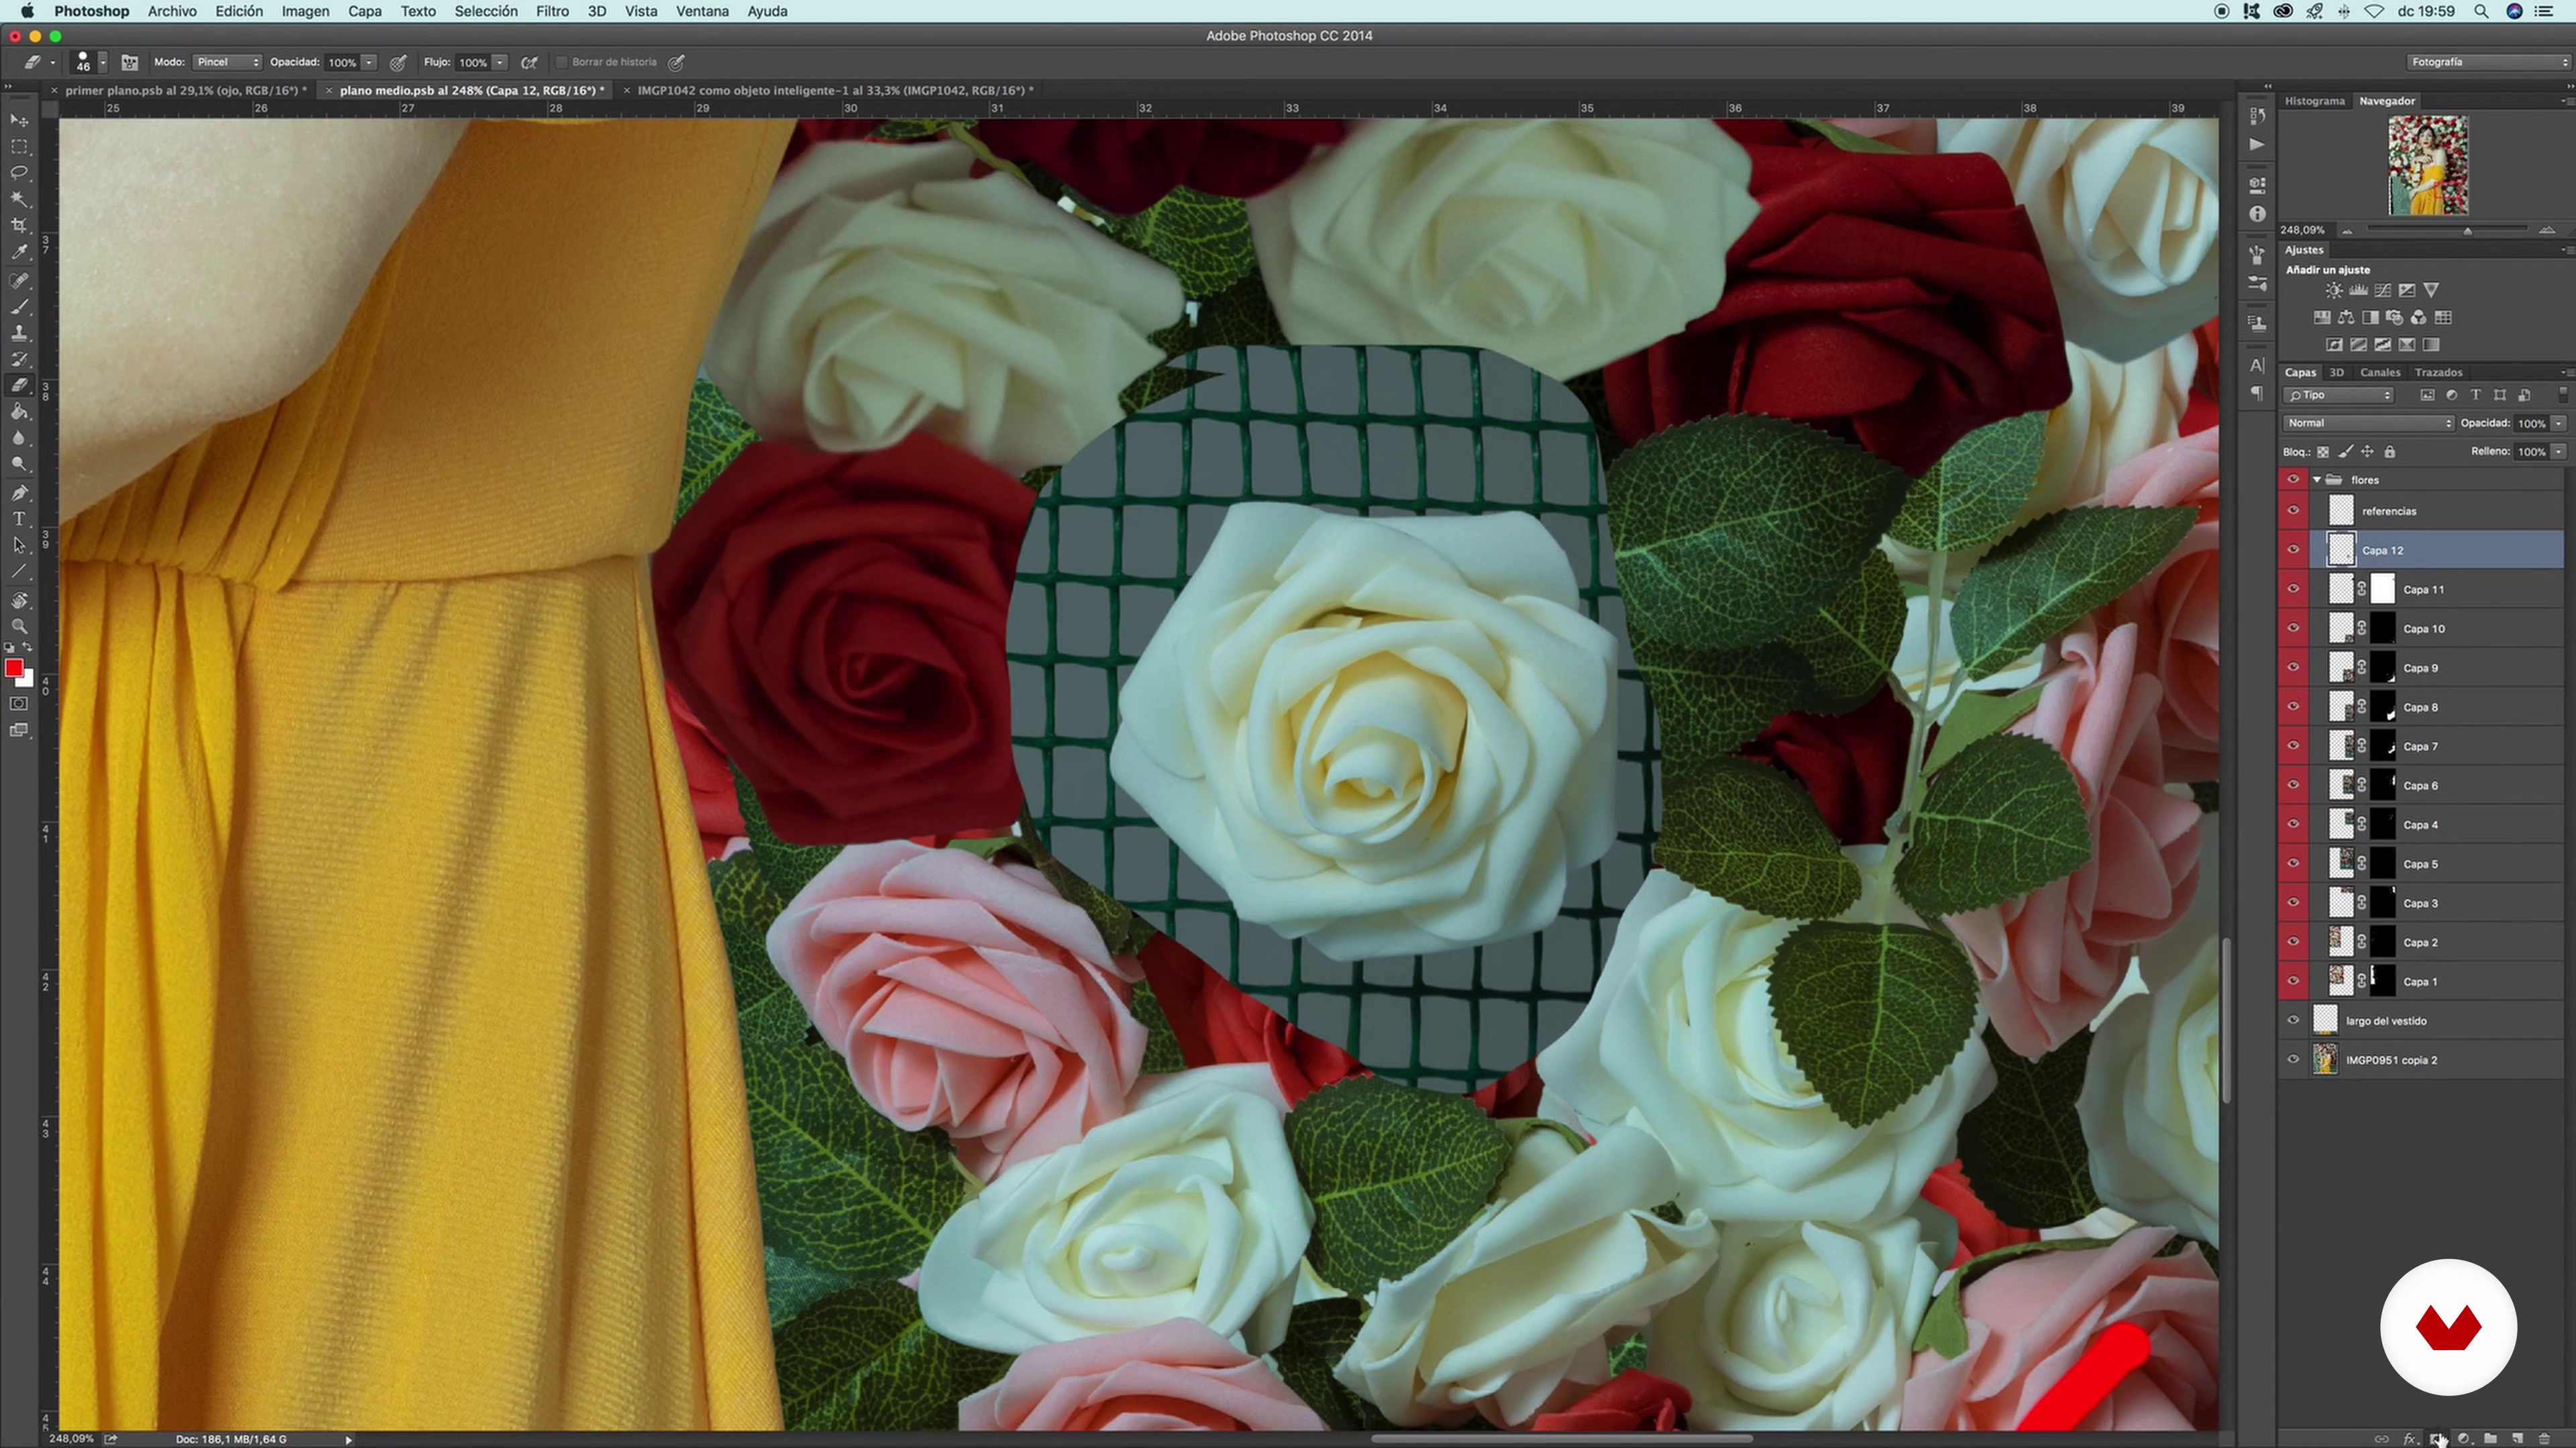The image size is (2576, 1448).
Task: Hide the IMGP0951 copia 2 layer
Action: point(2293,1061)
